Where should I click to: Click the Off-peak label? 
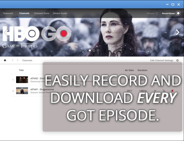pos(151,13)
